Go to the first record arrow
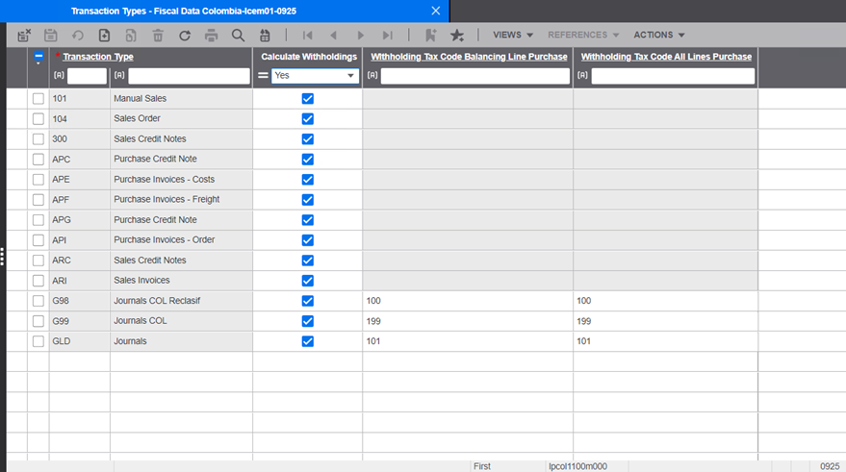 (x=307, y=36)
